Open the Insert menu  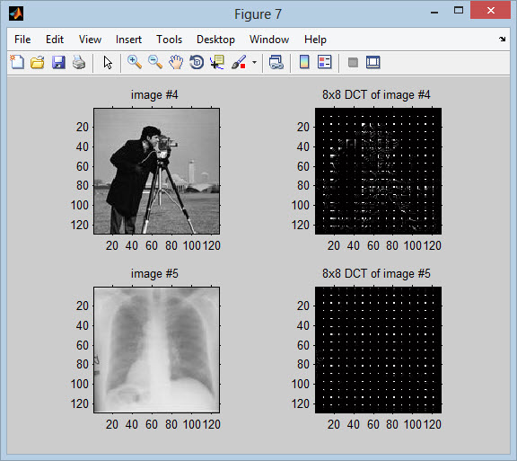128,40
